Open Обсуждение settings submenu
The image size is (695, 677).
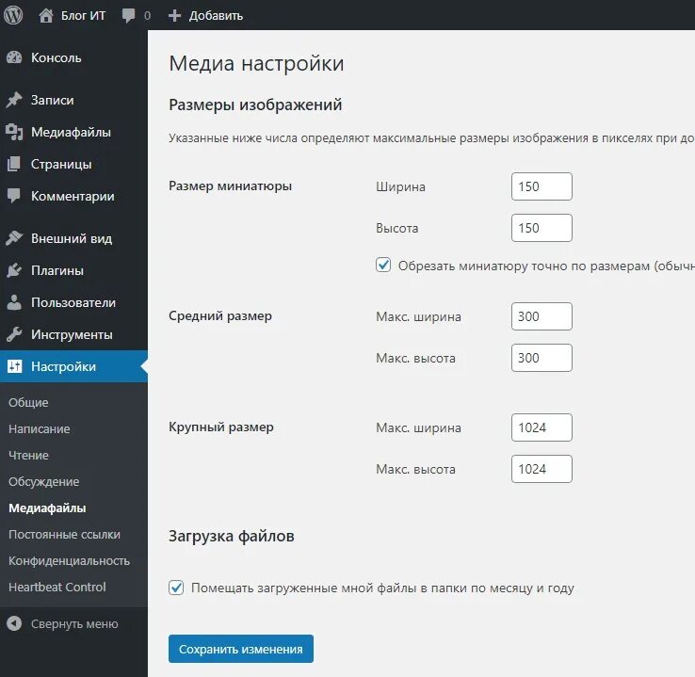44,481
